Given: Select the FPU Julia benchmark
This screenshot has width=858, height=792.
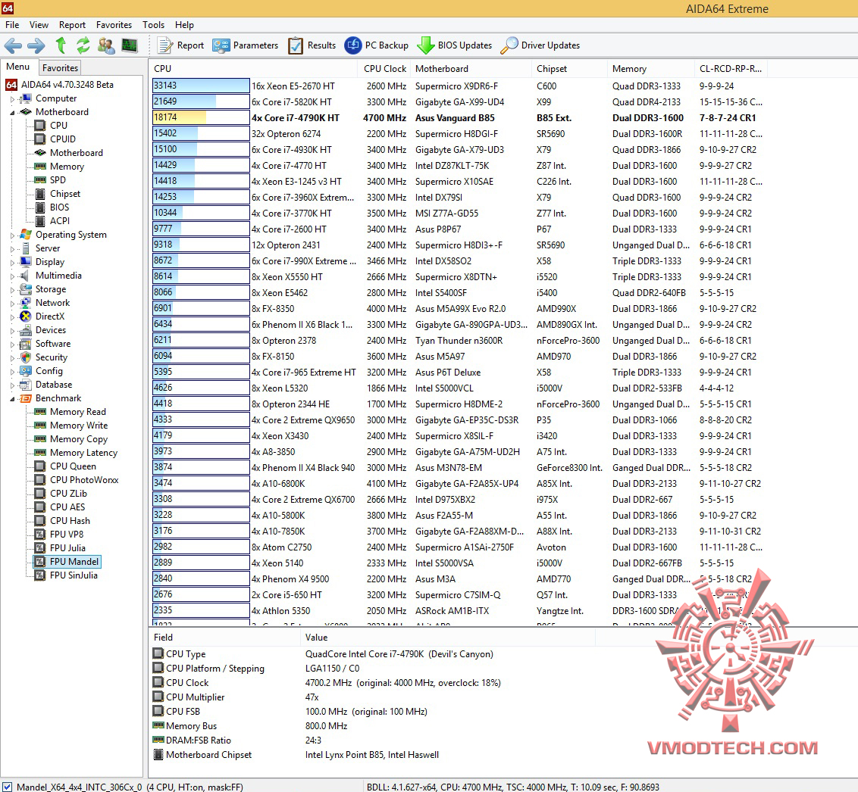Looking at the screenshot, I should pos(67,547).
